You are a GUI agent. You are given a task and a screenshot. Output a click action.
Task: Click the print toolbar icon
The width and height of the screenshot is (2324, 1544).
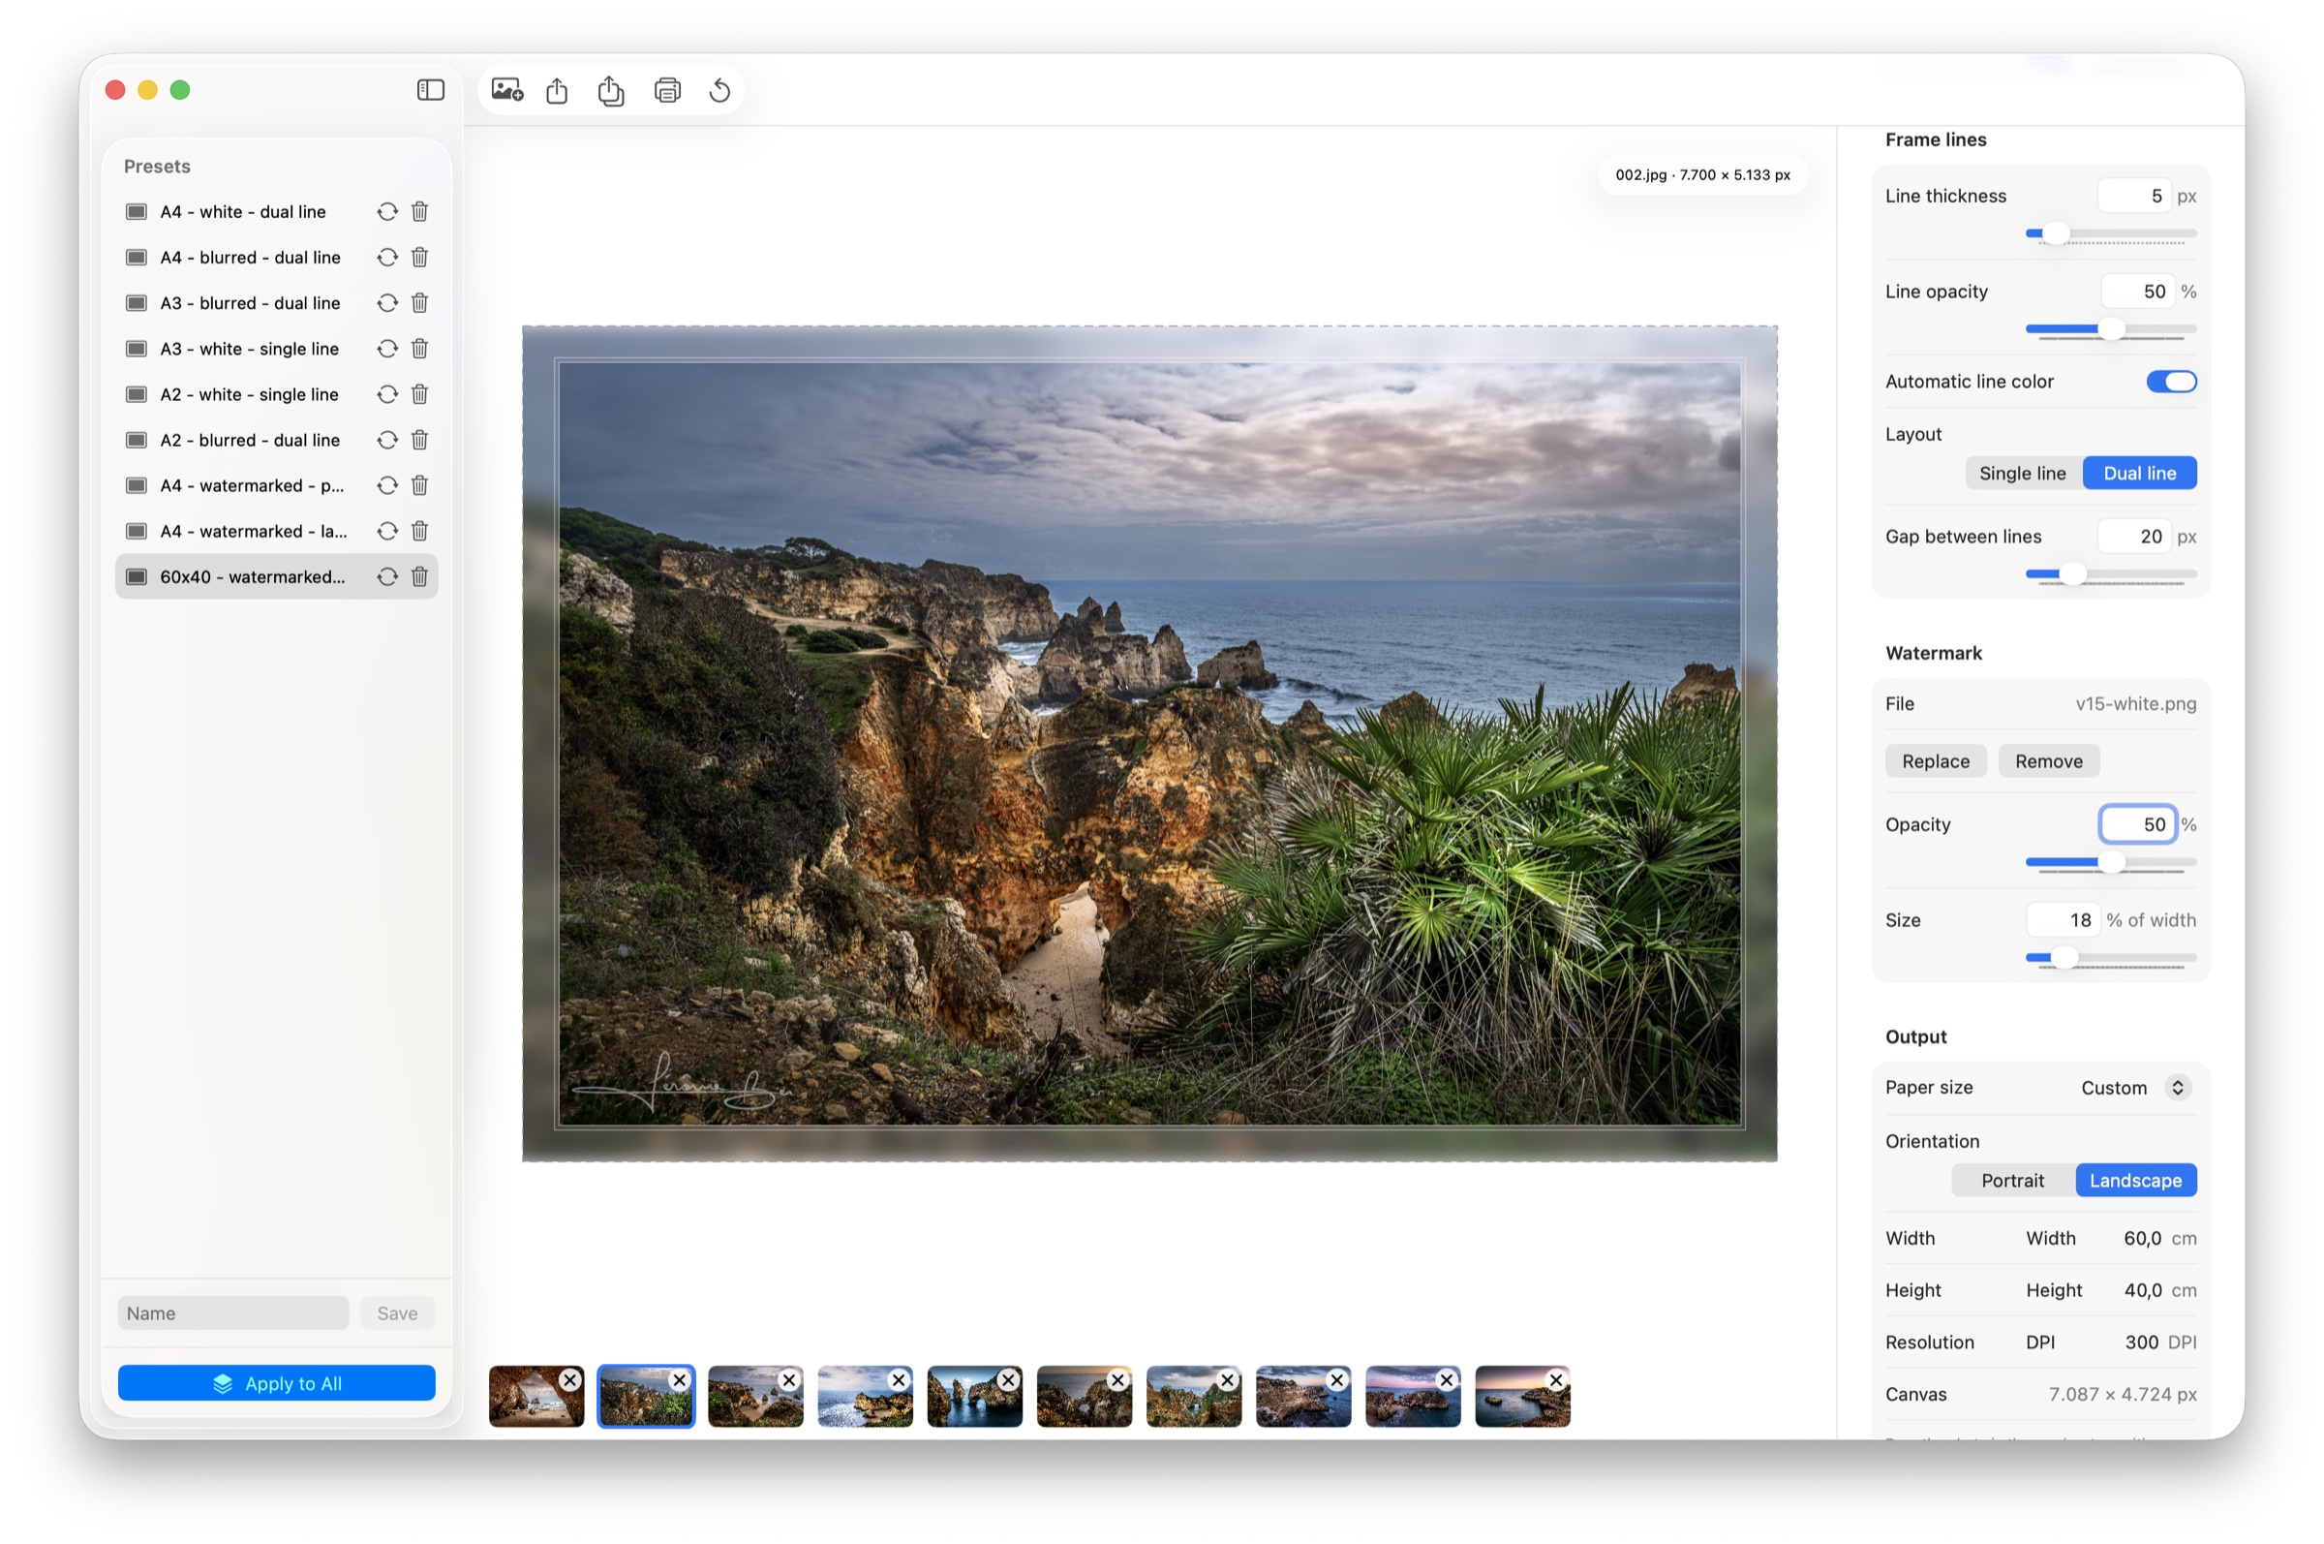(667, 91)
